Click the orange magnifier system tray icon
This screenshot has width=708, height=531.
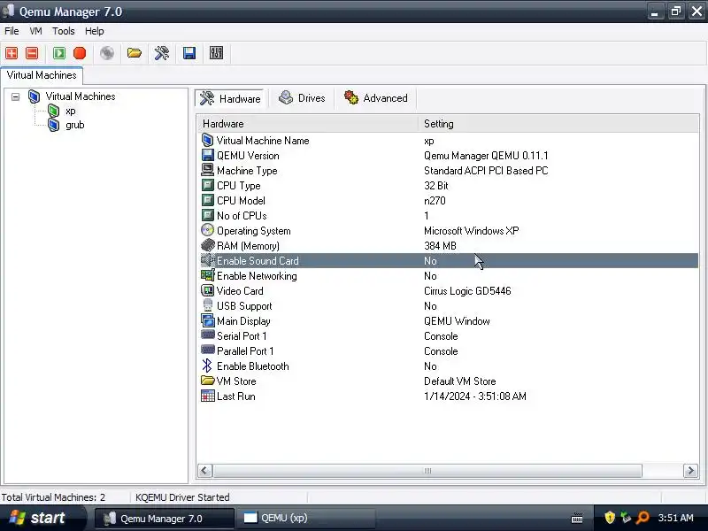click(x=643, y=518)
